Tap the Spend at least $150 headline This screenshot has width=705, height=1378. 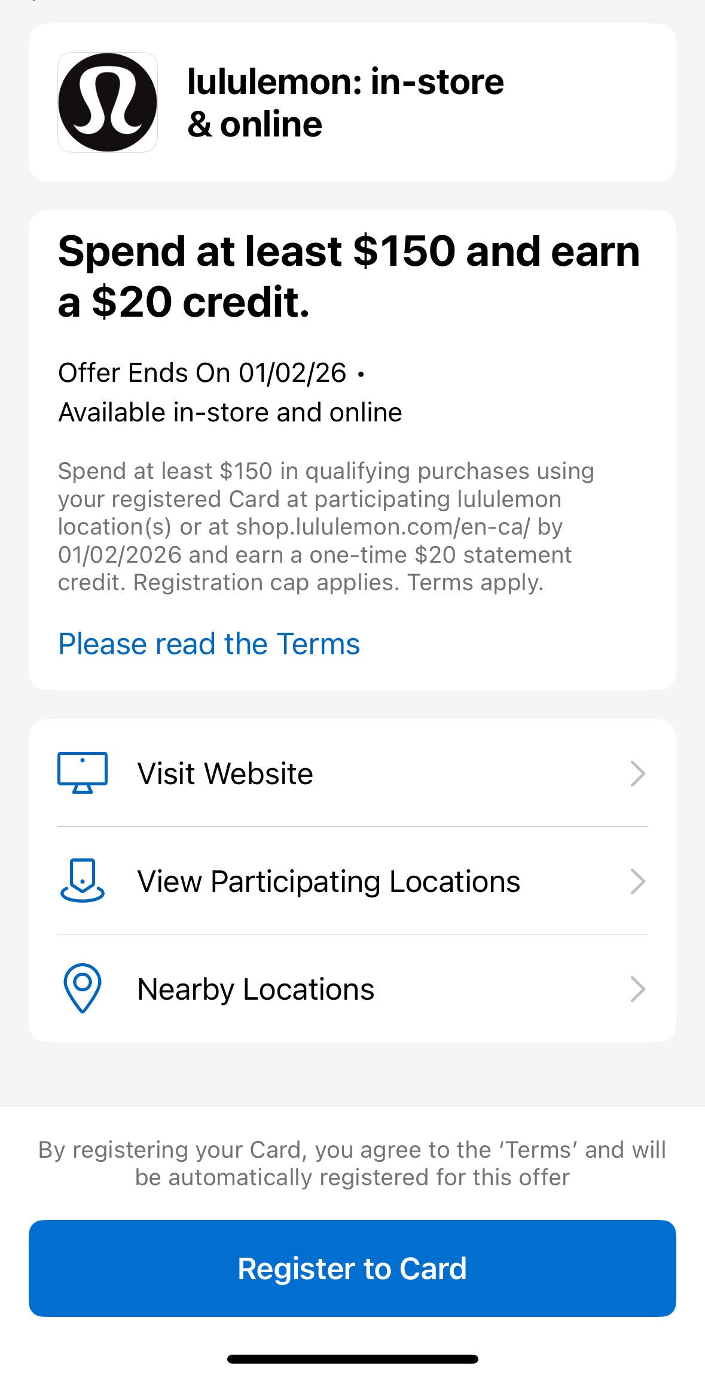pyautogui.click(x=349, y=276)
